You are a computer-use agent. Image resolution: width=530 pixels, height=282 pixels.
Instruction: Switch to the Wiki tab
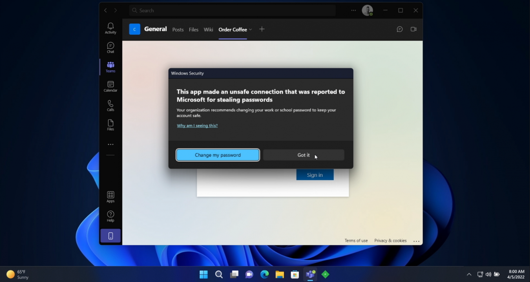[x=208, y=30]
